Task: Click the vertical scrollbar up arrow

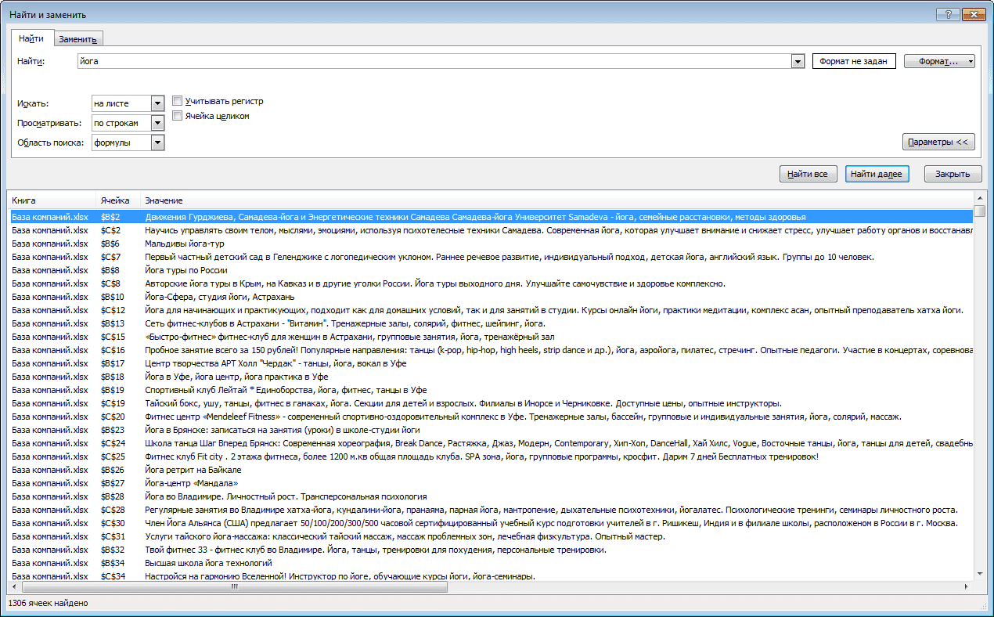Action: click(x=980, y=199)
